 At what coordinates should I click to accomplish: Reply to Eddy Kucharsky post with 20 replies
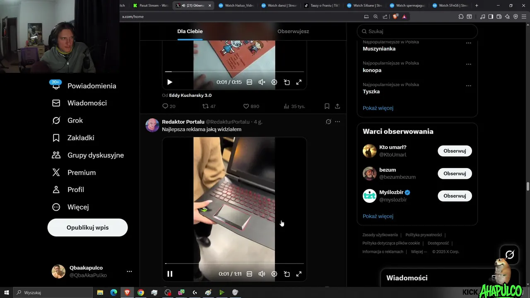(x=169, y=106)
